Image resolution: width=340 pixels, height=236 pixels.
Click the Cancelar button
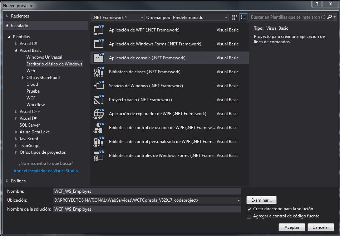(x=321, y=227)
